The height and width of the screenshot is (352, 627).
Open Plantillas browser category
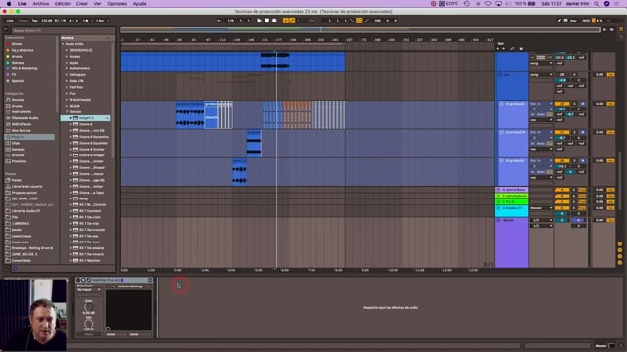coord(19,161)
